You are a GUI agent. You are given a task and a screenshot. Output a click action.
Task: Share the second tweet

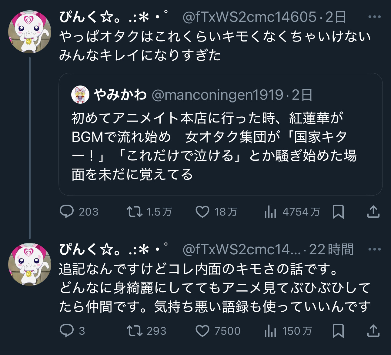[373, 331]
